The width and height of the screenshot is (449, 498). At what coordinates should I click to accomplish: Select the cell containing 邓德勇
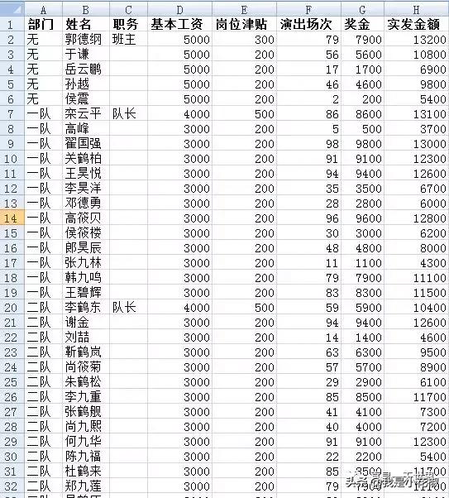[86, 203]
